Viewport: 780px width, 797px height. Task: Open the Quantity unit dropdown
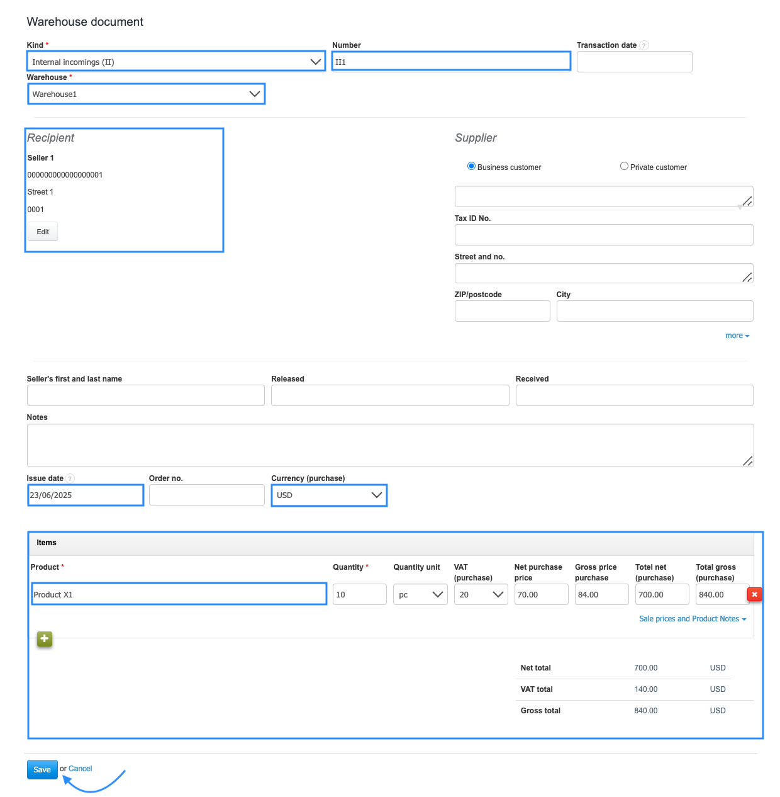(420, 594)
